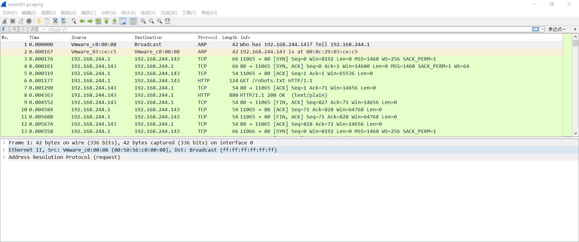Click the zoom out icon
This screenshot has width=579, height=242.
tap(151, 21)
